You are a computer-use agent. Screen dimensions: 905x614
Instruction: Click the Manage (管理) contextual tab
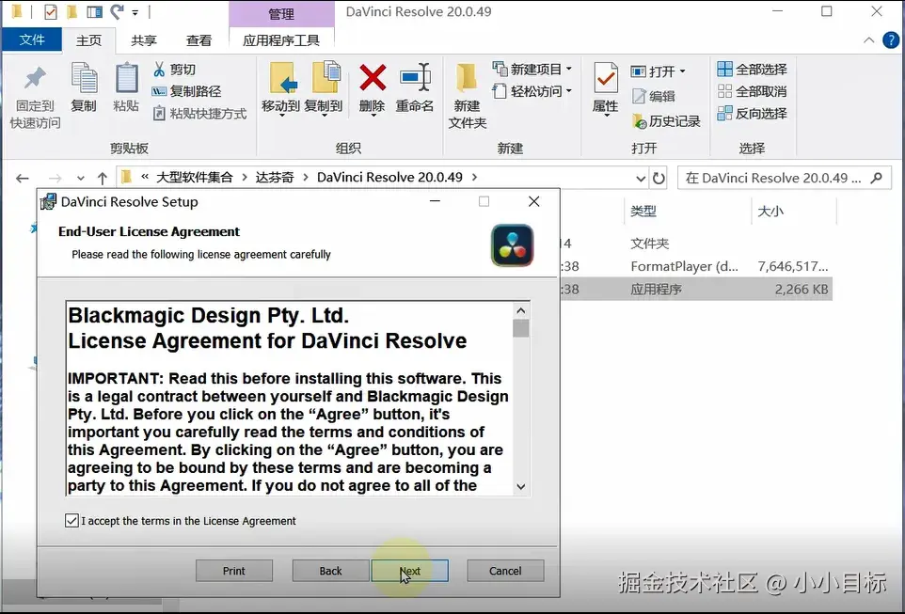pyautogui.click(x=281, y=13)
